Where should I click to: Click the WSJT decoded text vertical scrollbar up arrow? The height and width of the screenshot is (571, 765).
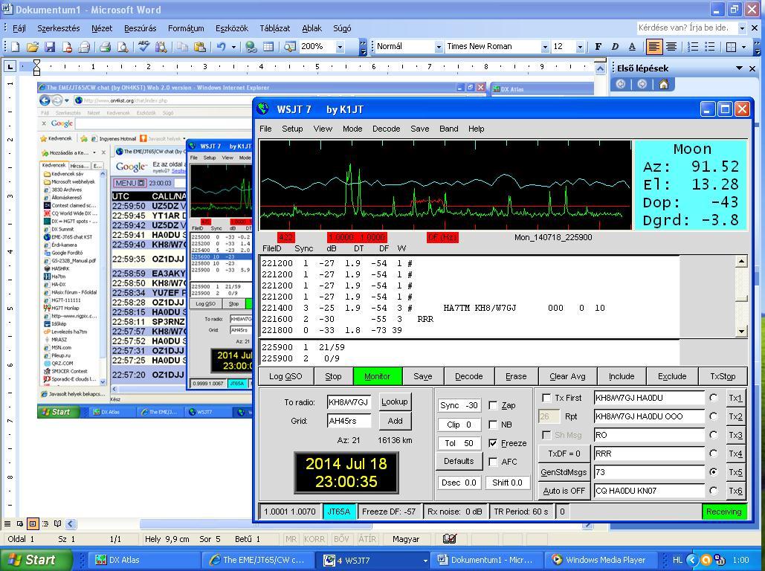pos(741,262)
